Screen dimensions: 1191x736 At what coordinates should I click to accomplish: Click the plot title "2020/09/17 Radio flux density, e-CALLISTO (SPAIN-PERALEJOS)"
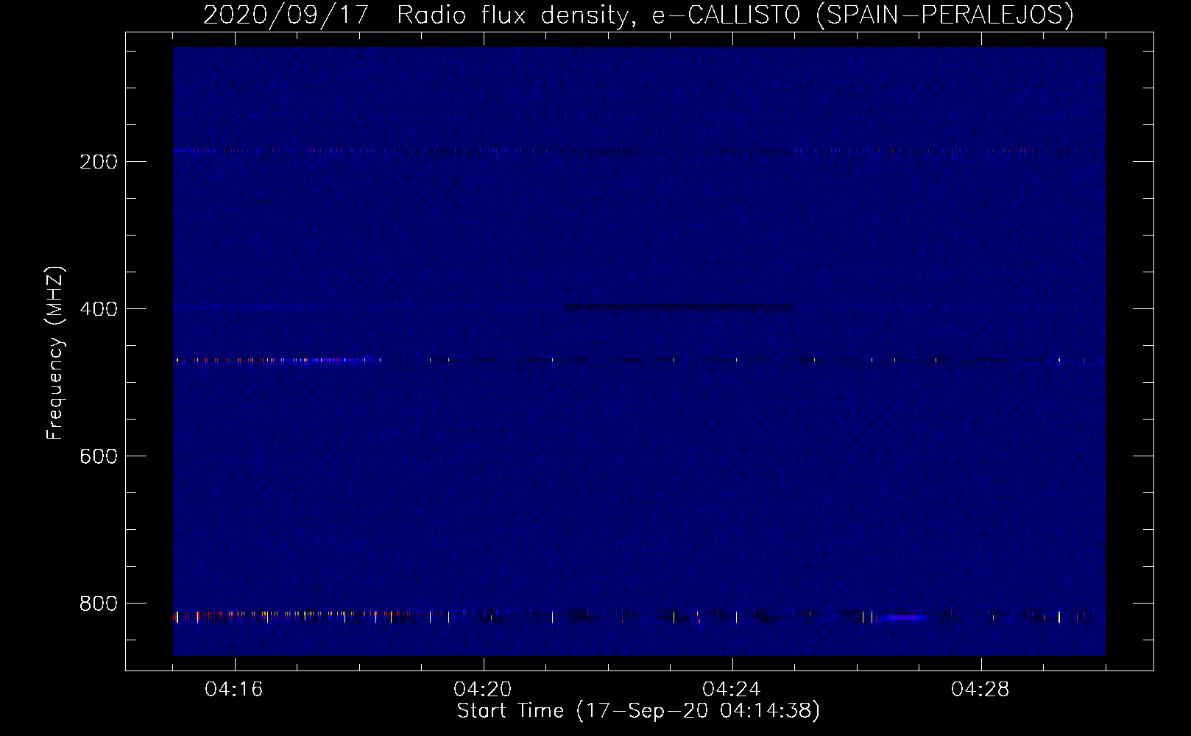[x=638, y=15]
